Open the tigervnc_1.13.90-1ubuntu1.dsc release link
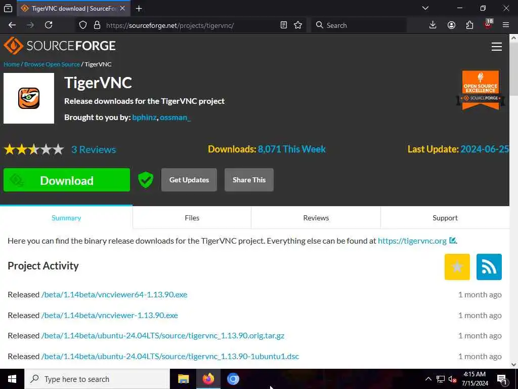This screenshot has width=518, height=389. (170, 356)
